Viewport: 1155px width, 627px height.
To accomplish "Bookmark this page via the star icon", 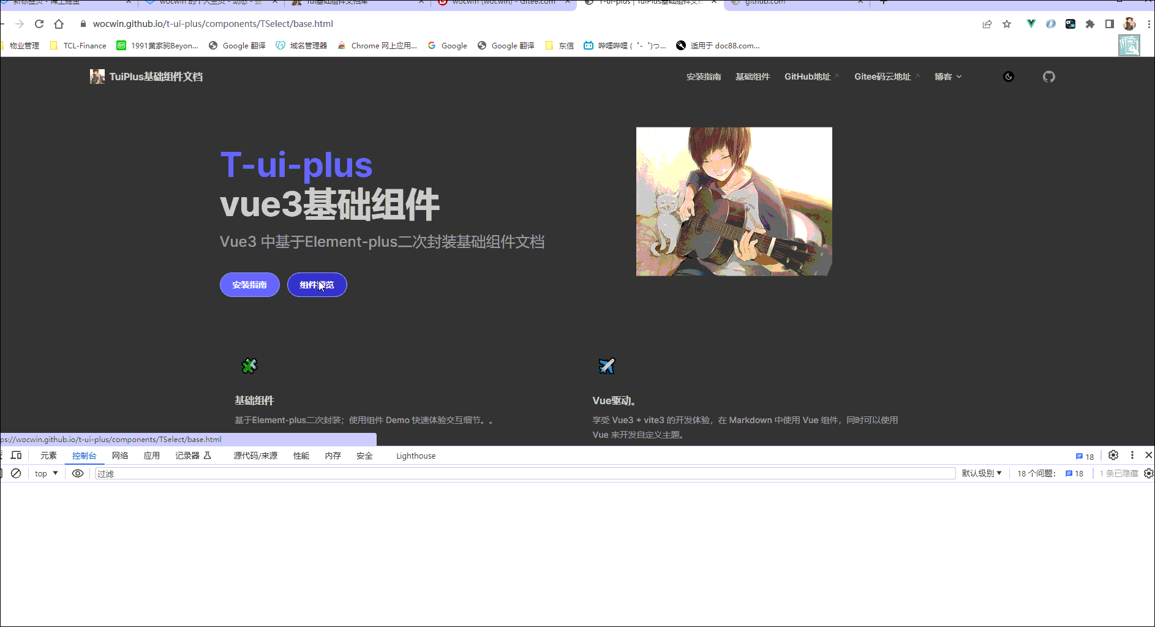I will [1007, 24].
